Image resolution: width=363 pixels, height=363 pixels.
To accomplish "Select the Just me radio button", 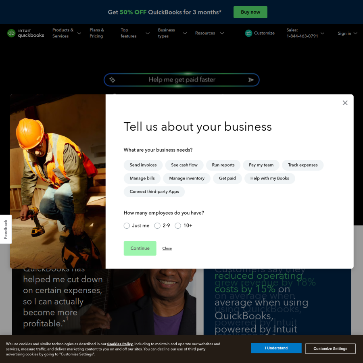I will click(x=127, y=225).
